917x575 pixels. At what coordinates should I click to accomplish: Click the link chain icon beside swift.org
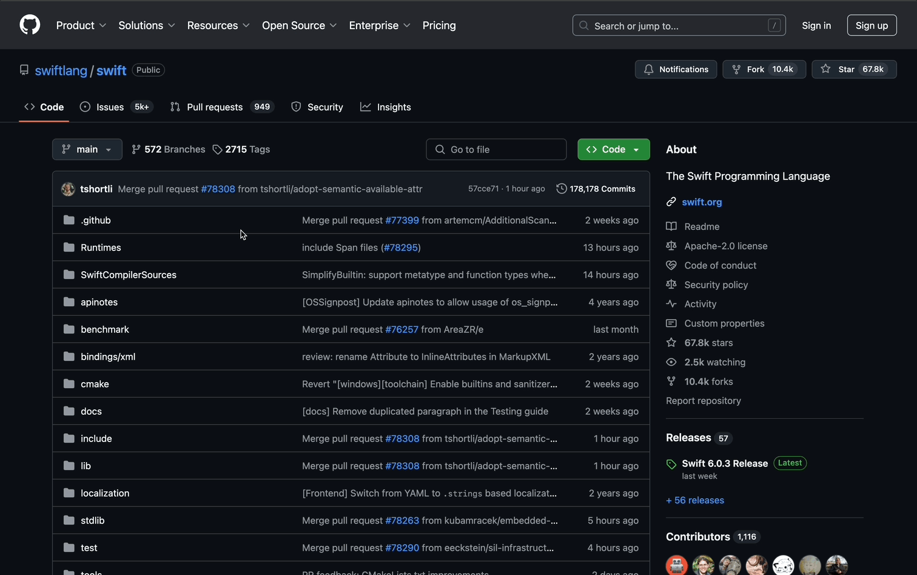(671, 202)
